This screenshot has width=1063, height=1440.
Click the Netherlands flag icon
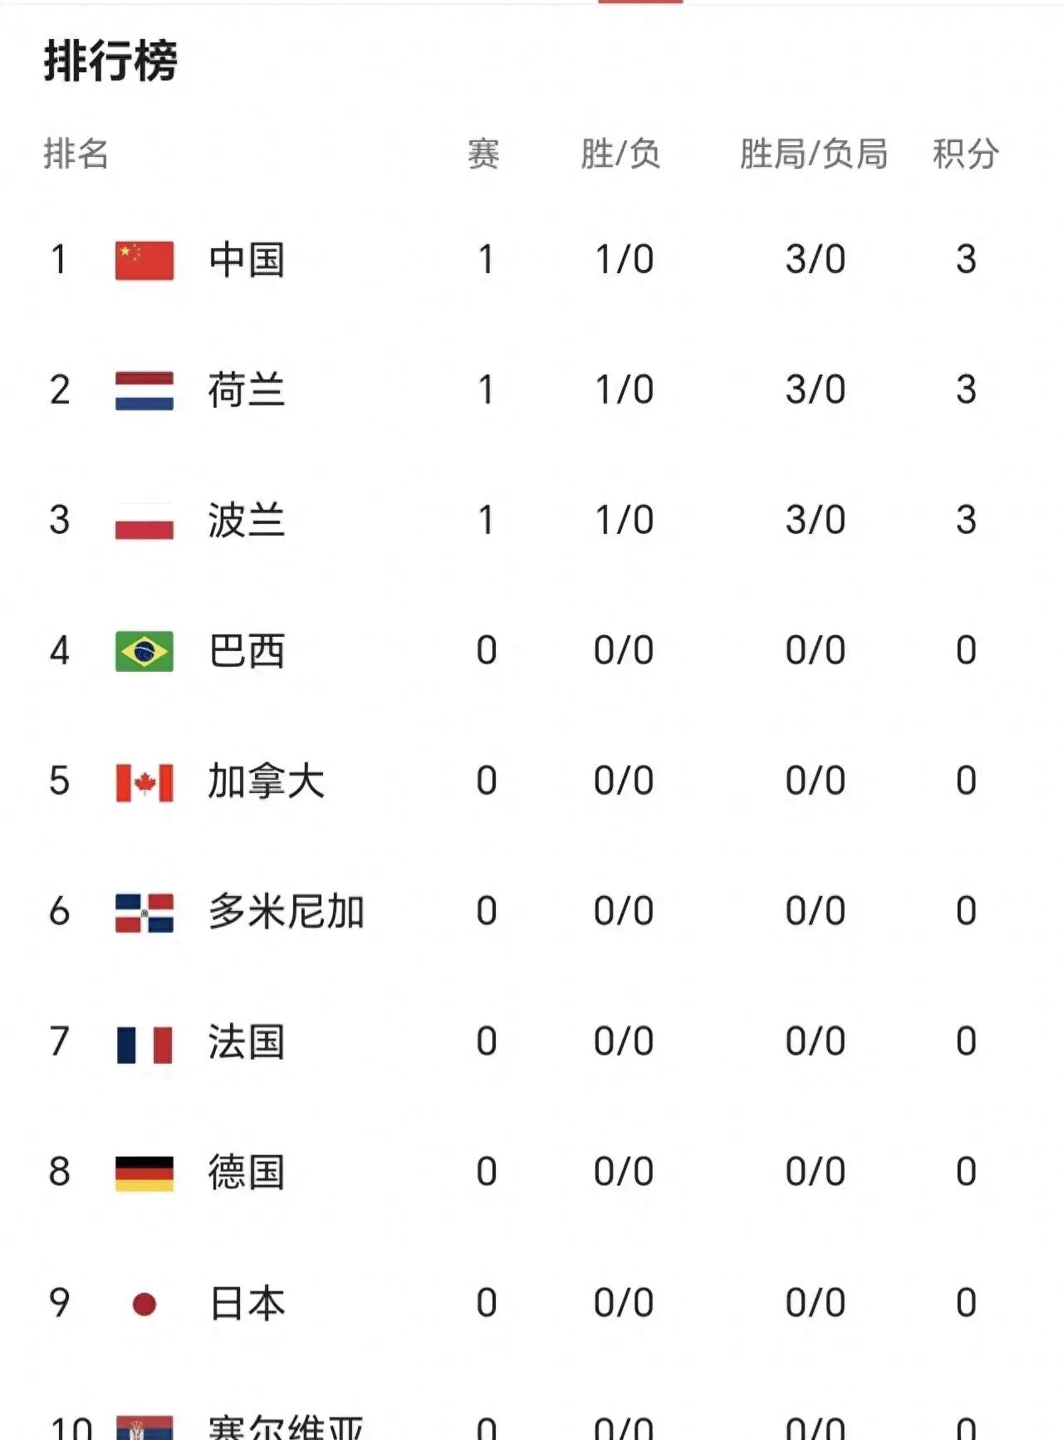tap(145, 391)
